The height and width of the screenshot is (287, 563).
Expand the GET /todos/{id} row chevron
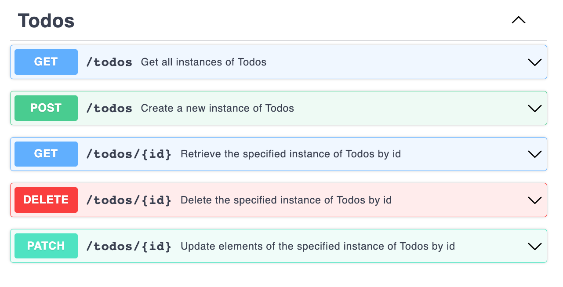[534, 154]
